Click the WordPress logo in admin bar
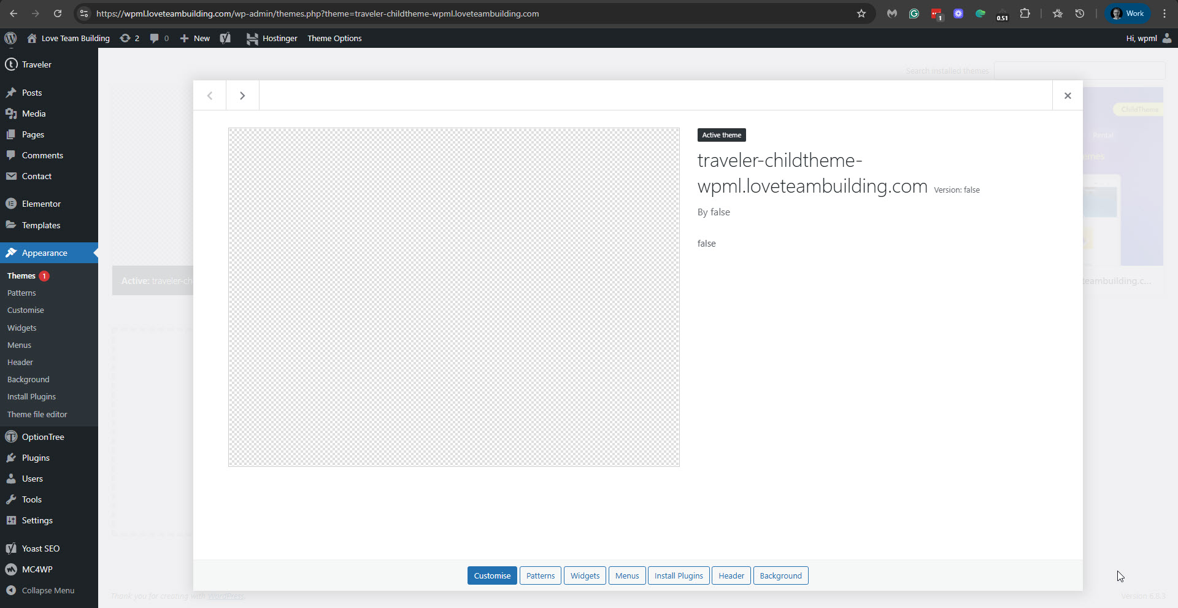Image resolution: width=1178 pixels, height=608 pixels. [10, 38]
